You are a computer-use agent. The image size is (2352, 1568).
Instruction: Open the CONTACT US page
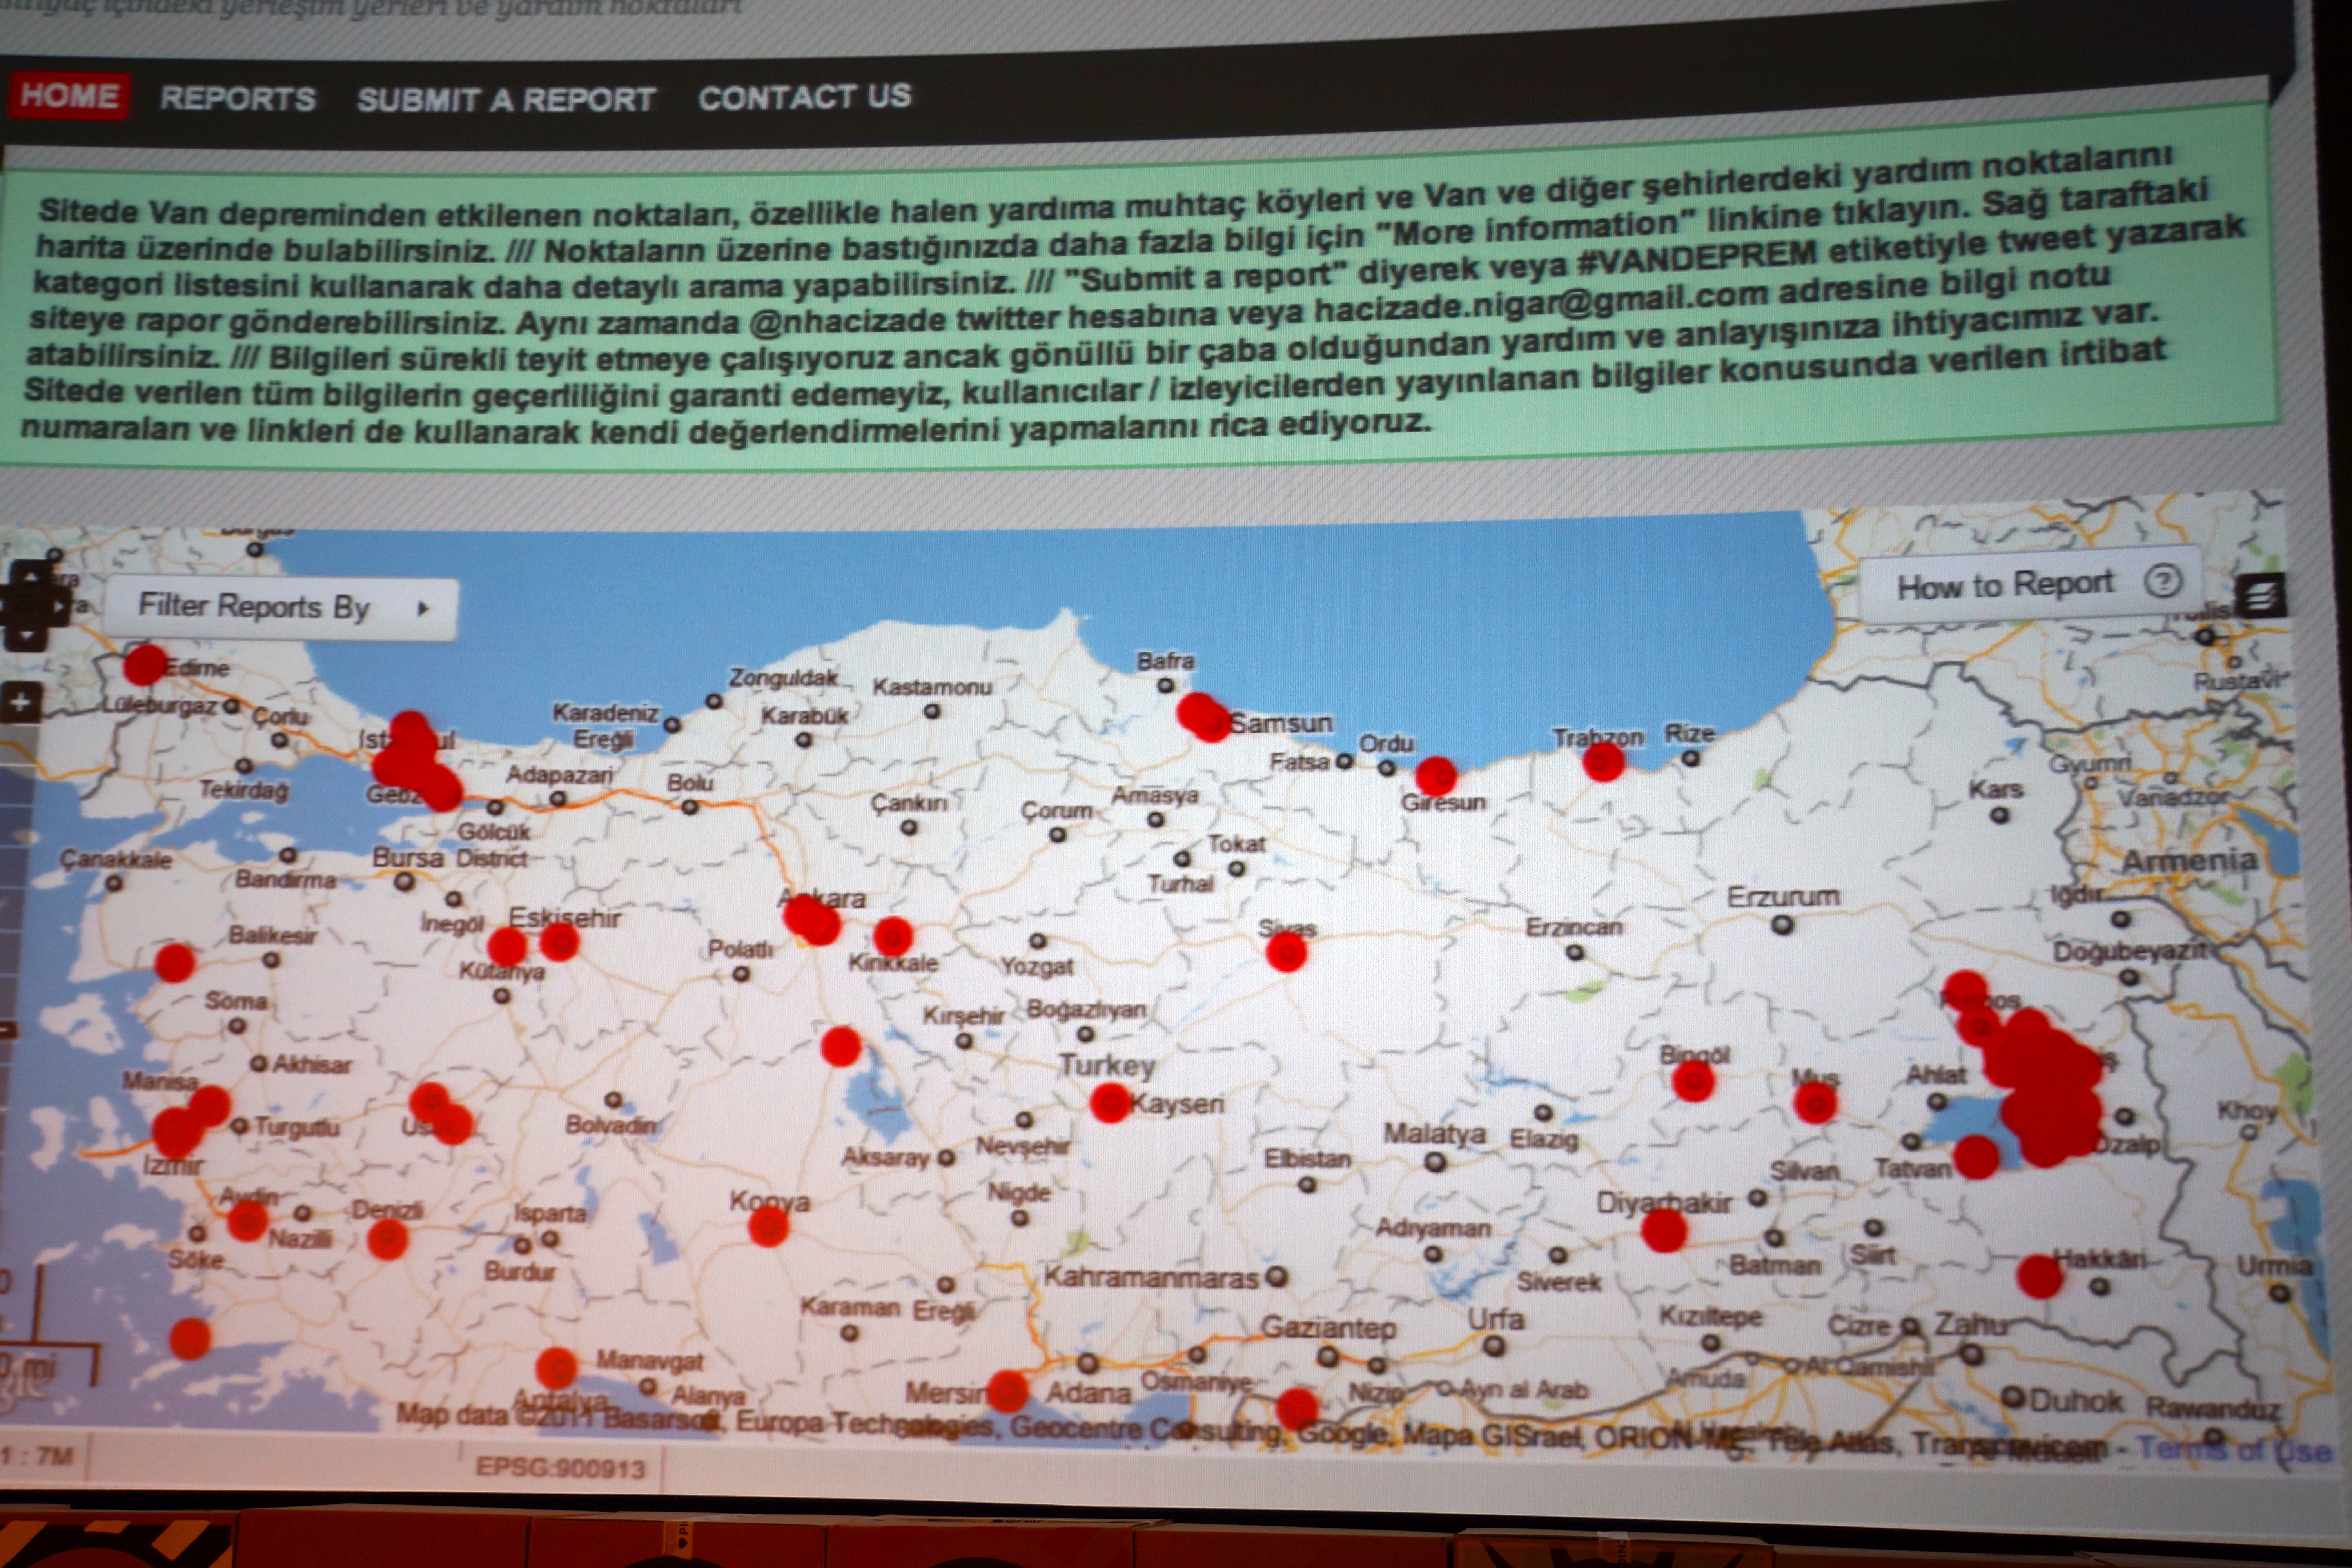[x=805, y=96]
